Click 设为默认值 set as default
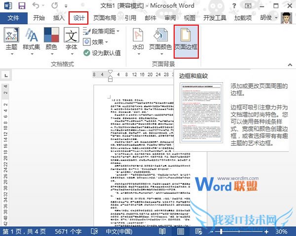The image size is (296, 236). (x=102, y=53)
